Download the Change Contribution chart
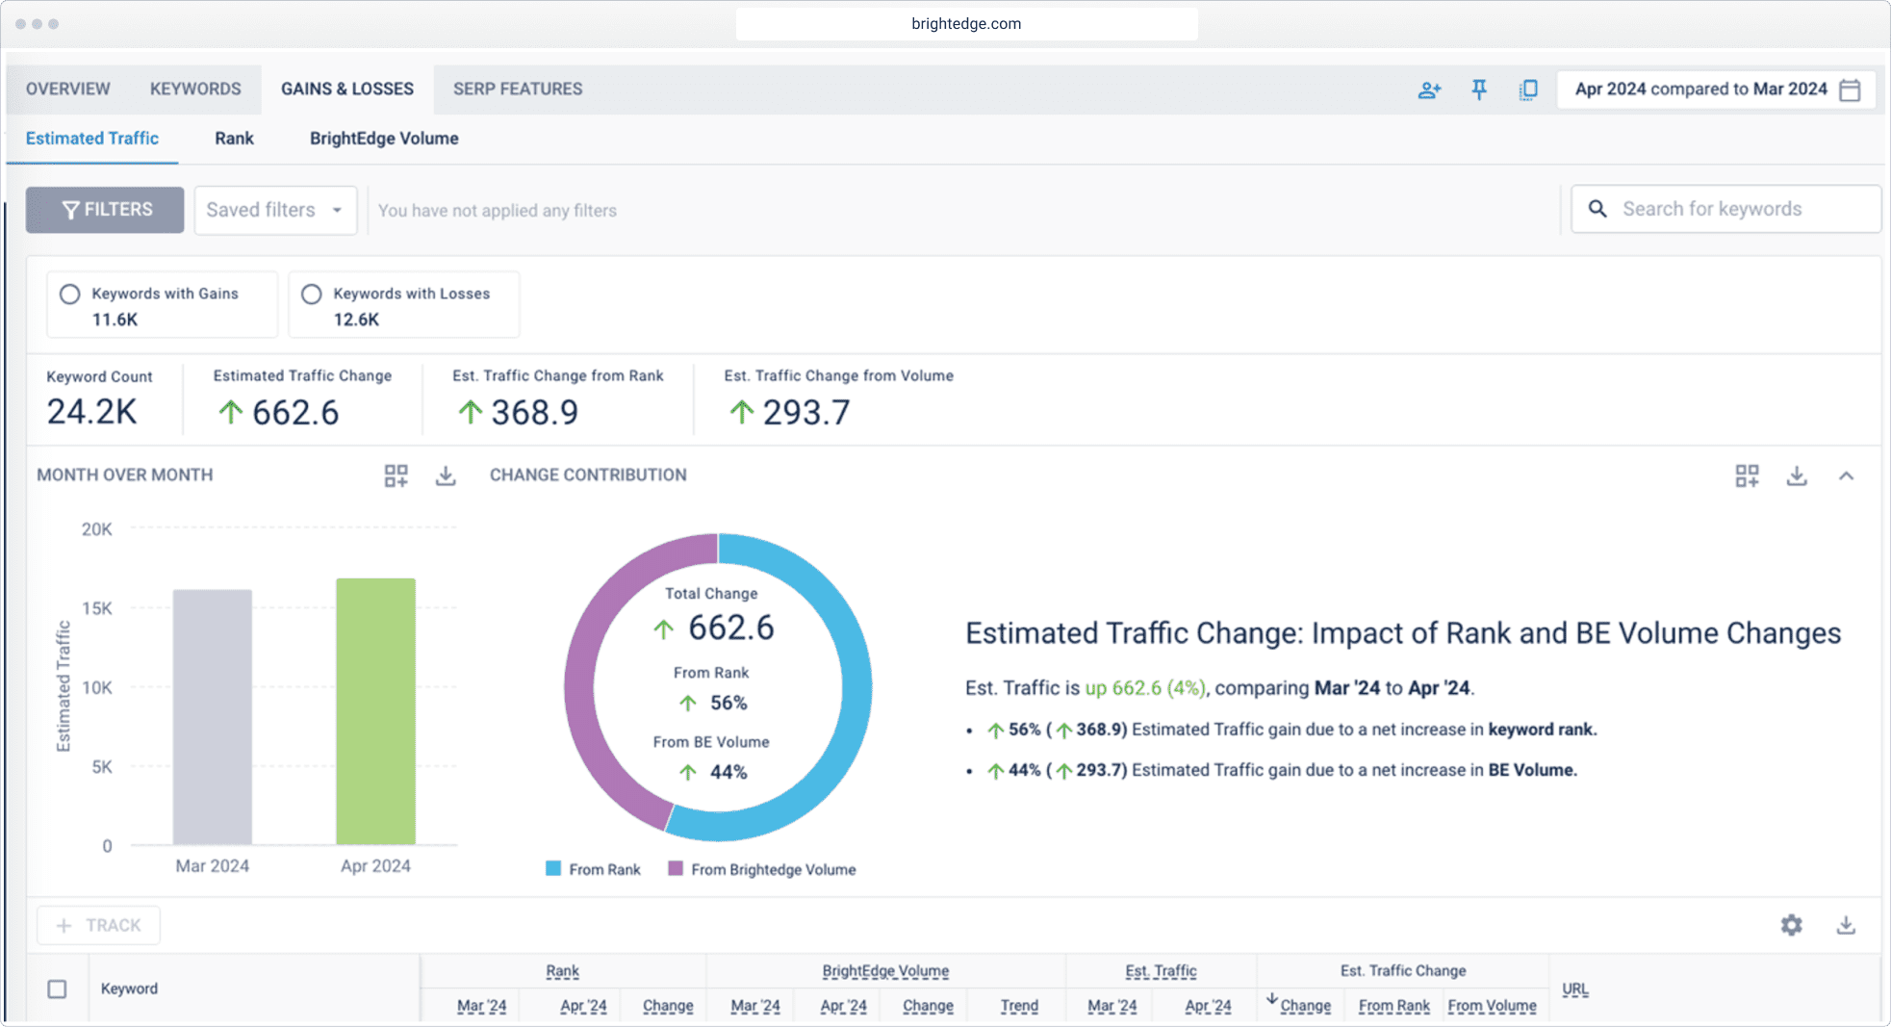 pos(1796,475)
